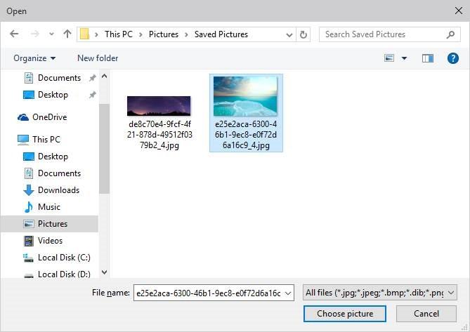Refresh the Saved Pictures folder
The width and height of the screenshot is (470, 332).
click(x=303, y=34)
